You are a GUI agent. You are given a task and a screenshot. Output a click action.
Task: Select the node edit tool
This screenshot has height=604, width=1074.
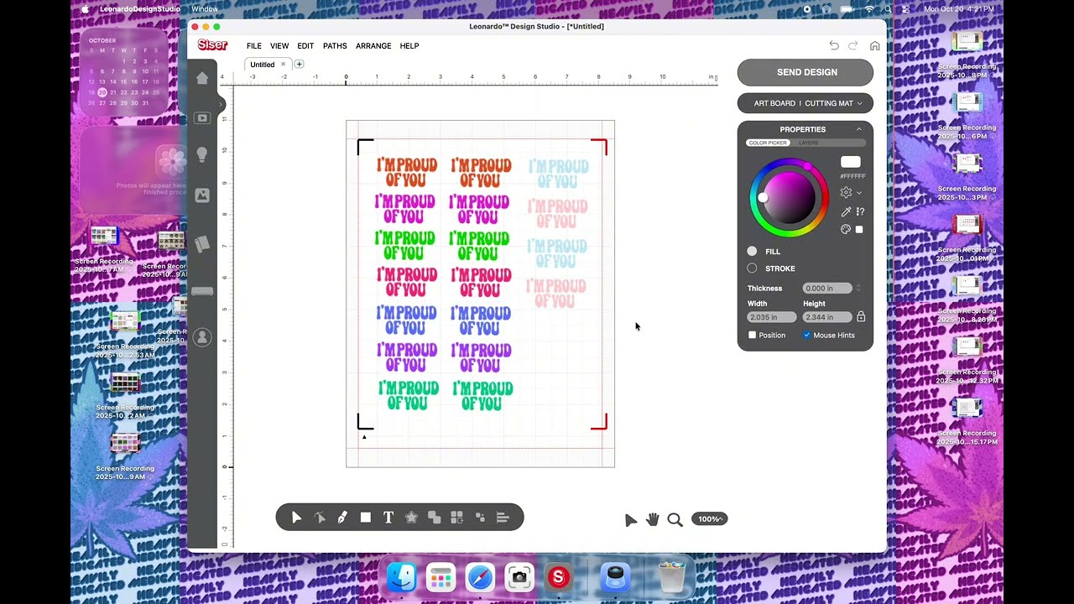(320, 518)
